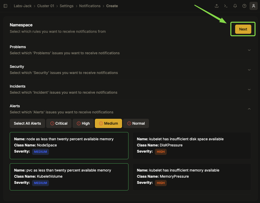The width and height of the screenshot is (260, 203).
Task: Deselect the KubeletVolume alert card
Action: 69,177
